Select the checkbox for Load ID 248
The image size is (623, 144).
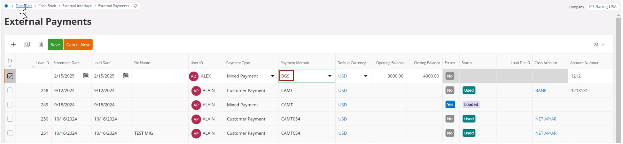pos(10,90)
